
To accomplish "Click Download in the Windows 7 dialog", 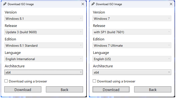I will [111, 90].
